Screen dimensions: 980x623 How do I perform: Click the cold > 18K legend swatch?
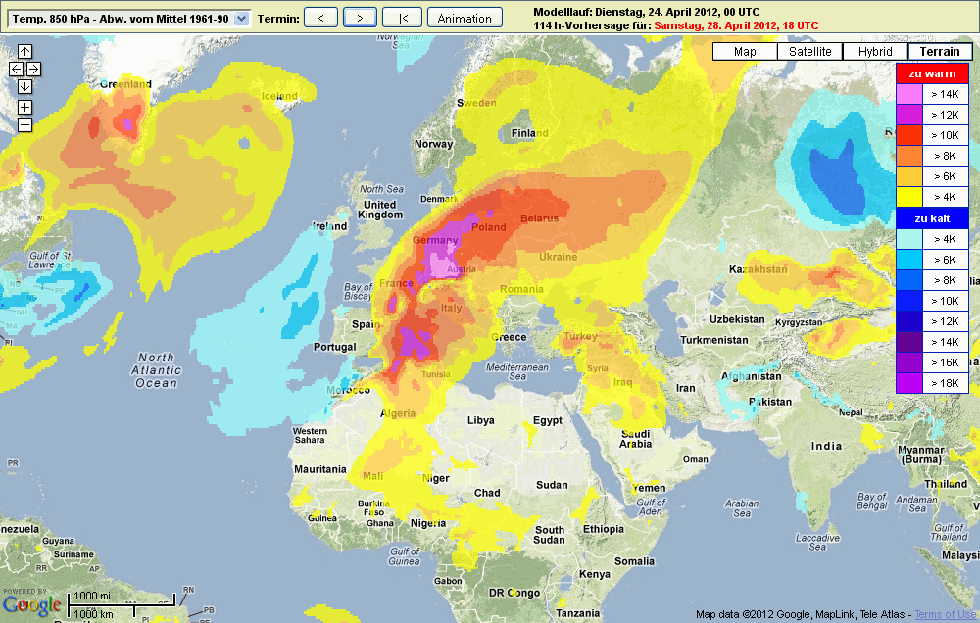(909, 383)
